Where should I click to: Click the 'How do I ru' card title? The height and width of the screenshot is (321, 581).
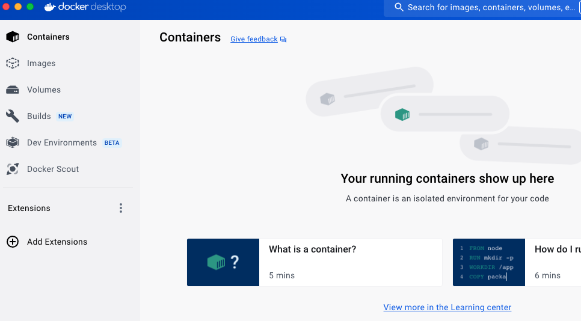point(558,249)
